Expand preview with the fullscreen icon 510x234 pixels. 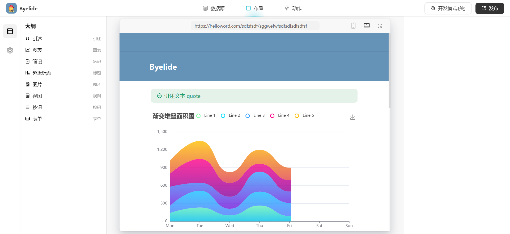tap(380, 26)
